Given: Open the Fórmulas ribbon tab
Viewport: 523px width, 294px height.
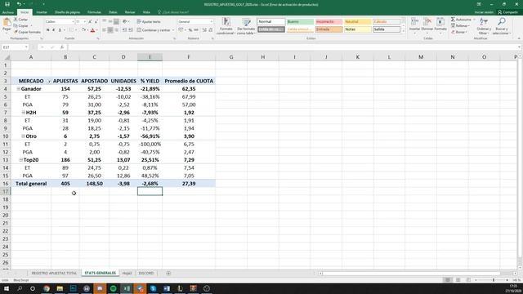Looking at the screenshot, I should [x=94, y=12].
